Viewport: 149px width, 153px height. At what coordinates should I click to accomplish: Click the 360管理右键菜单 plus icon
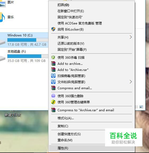click(53, 102)
